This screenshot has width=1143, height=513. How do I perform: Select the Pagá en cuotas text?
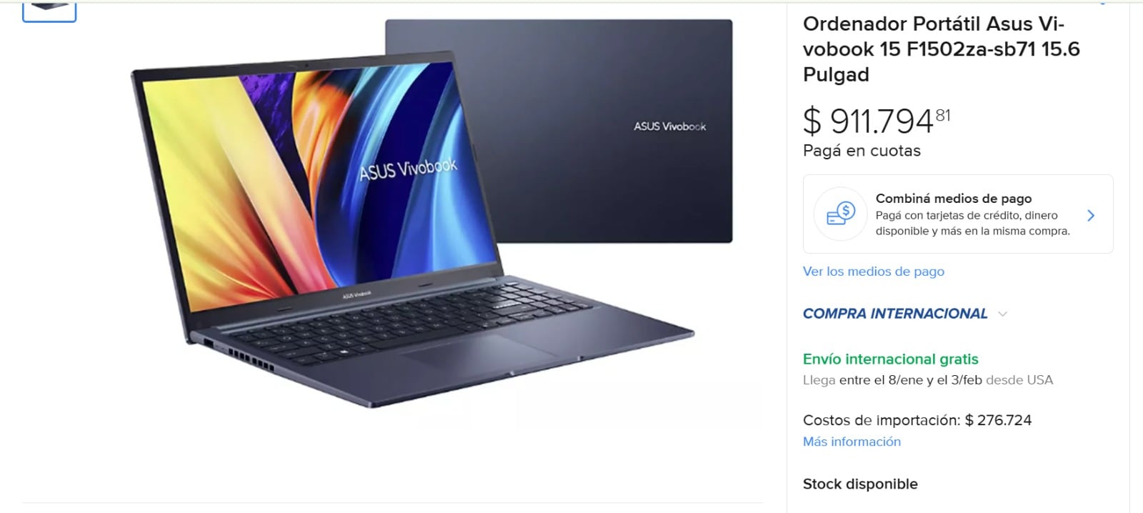click(862, 151)
